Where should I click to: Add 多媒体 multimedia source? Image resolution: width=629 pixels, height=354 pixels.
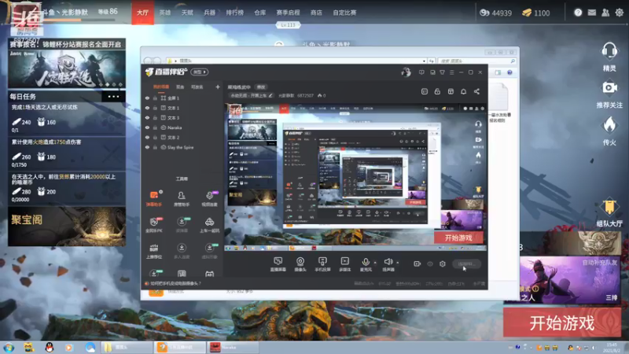tap(344, 264)
